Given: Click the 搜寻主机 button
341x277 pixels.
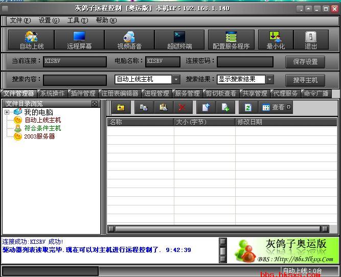Looking at the screenshot, I should point(305,80).
